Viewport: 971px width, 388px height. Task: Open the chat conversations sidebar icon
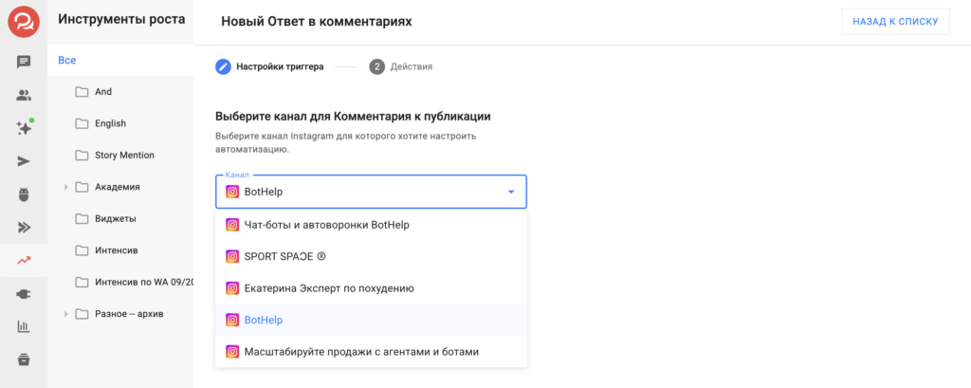(24, 63)
